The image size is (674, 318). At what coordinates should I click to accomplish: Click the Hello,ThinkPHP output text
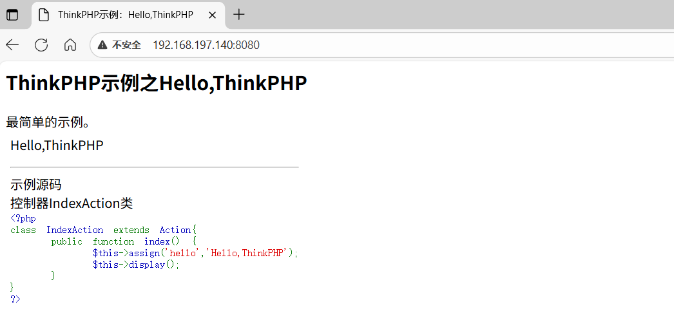pyautogui.click(x=57, y=145)
